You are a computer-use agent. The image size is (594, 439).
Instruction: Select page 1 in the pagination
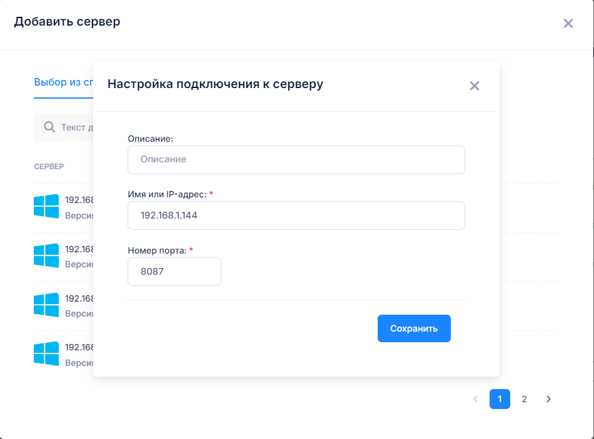[500, 399]
